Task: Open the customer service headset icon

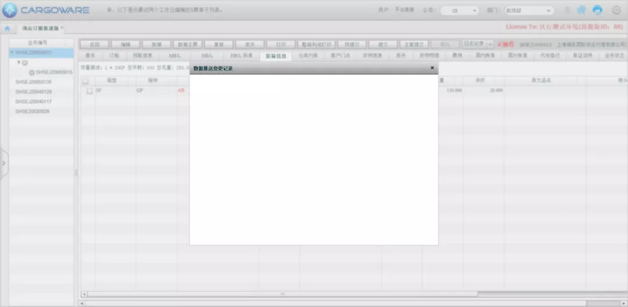Action: [x=597, y=10]
